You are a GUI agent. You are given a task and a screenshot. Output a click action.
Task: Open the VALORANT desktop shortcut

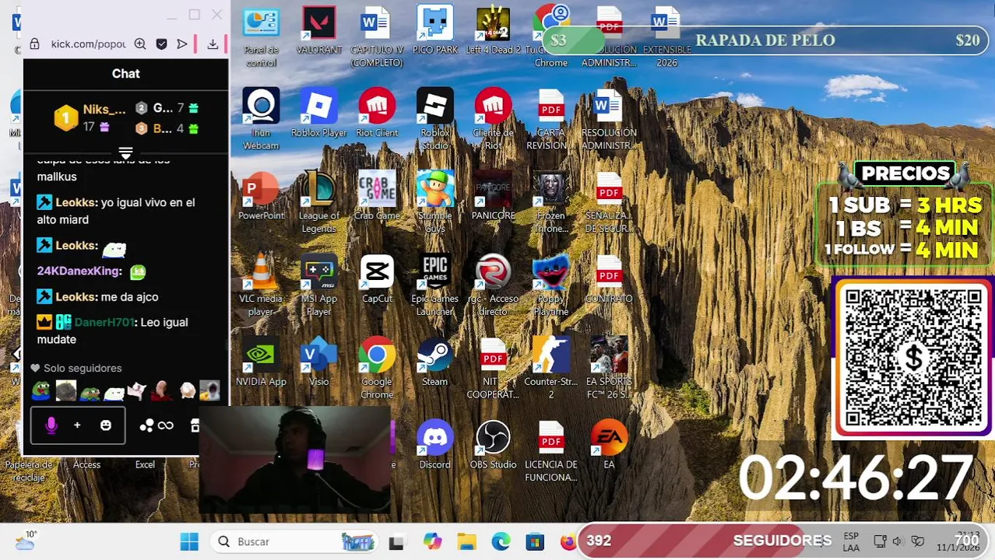318,31
